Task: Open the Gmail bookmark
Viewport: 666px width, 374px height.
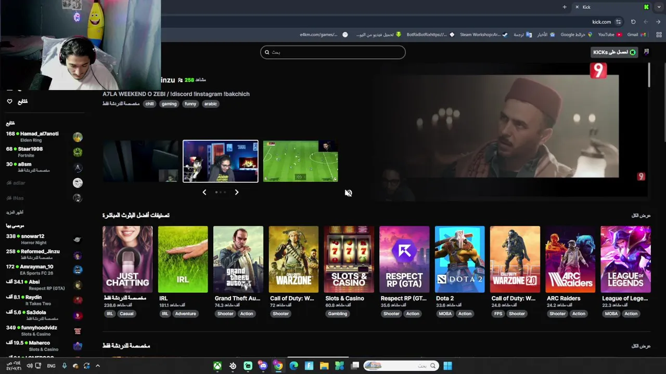Action: pyautogui.click(x=636, y=35)
